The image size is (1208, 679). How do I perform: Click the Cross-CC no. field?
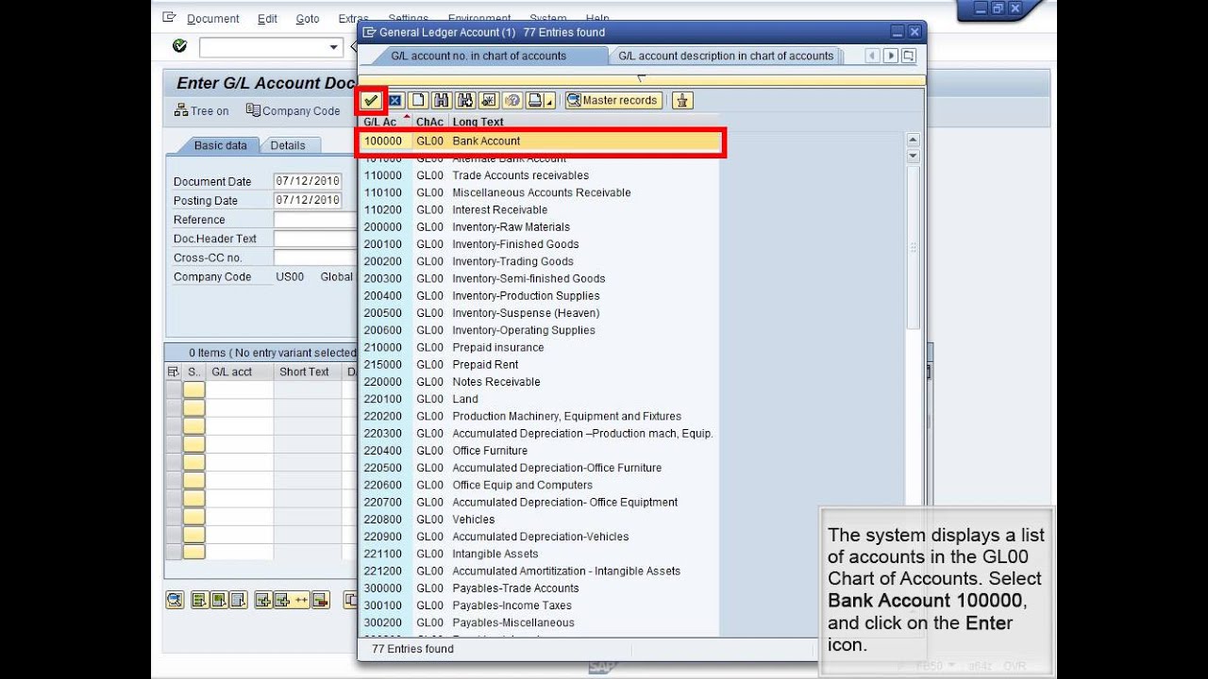[x=315, y=257]
